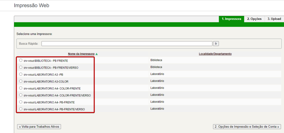Proceed to Opções de Impressão e Seleção de Conta
This screenshot has width=284, height=133.
247,127
